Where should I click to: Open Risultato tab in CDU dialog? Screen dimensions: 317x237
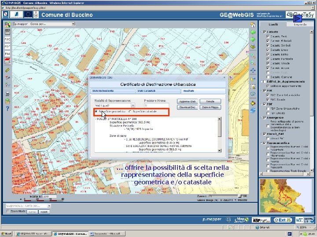[203, 91]
